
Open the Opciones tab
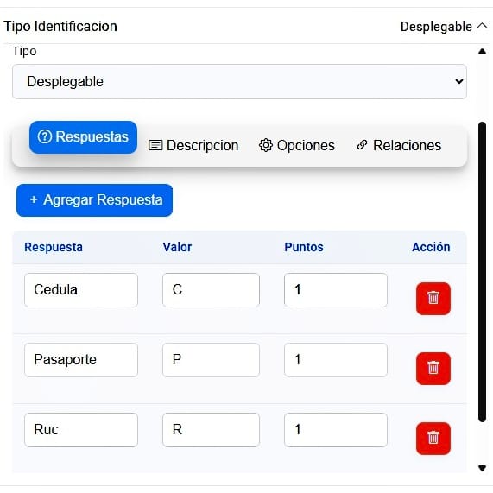(297, 145)
